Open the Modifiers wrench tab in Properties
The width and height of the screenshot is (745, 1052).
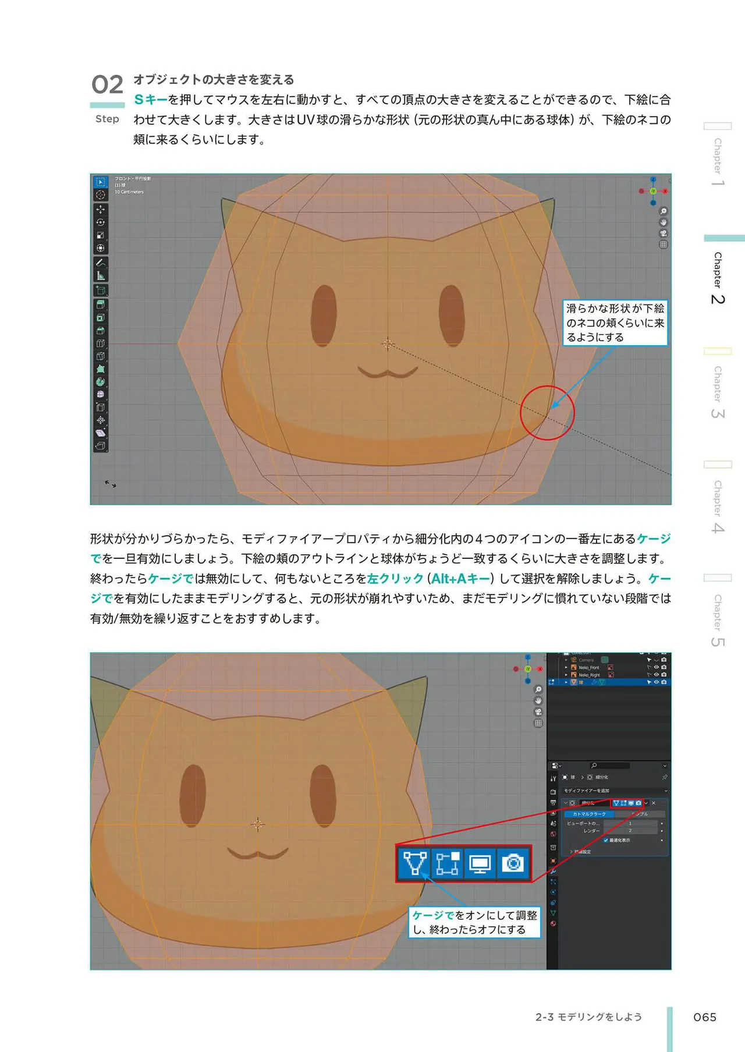[x=553, y=871]
